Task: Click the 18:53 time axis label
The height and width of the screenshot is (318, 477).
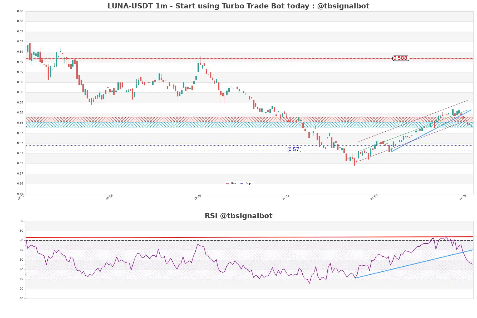Action: (x=109, y=197)
